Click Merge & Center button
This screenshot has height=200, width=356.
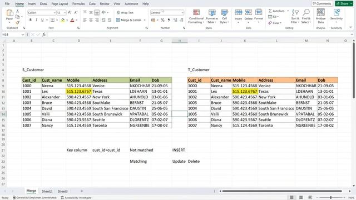[x=129, y=20]
